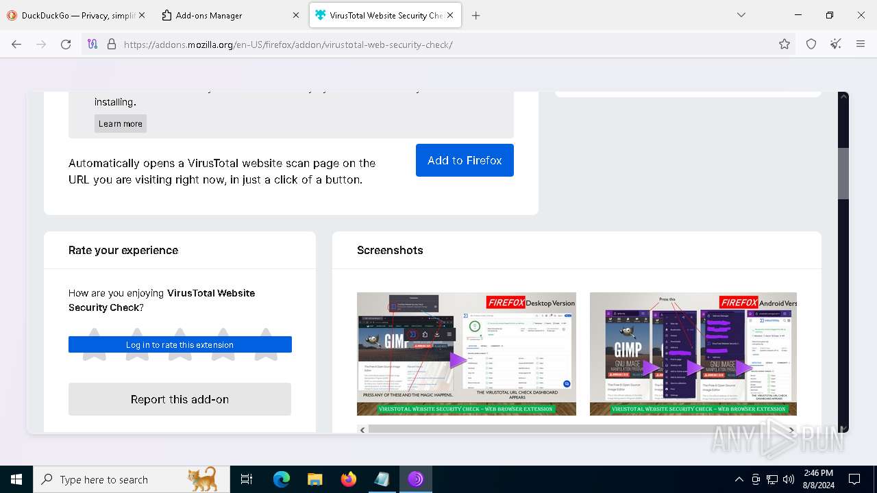Bookmark this page with the star icon
Image resolution: width=877 pixels, height=493 pixels.
pos(785,44)
